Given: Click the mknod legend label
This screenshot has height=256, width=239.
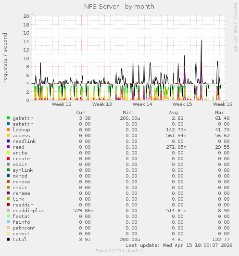Looking at the screenshot, I should coord(20,176).
